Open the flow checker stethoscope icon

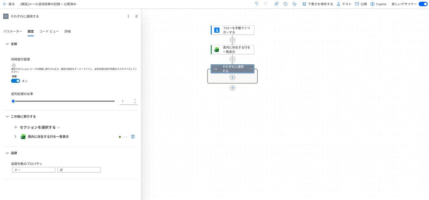(x=294, y=4)
